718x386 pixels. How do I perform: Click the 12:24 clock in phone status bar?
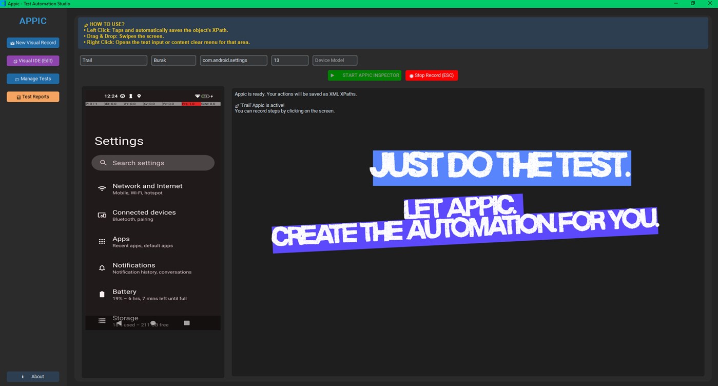(x=111, y=96)
